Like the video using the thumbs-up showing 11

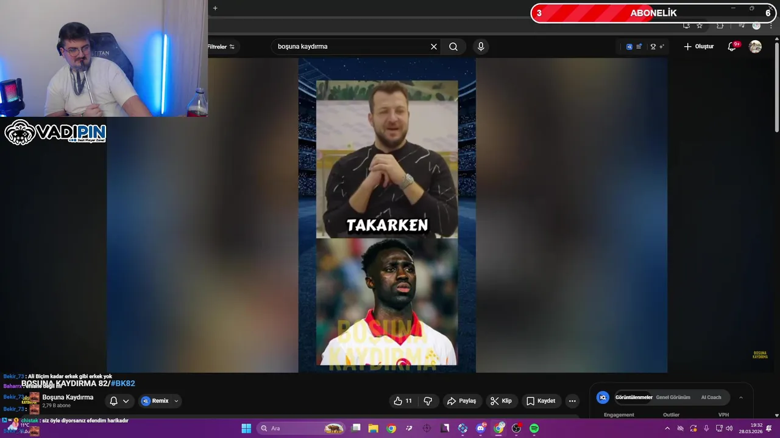point(403,401)
